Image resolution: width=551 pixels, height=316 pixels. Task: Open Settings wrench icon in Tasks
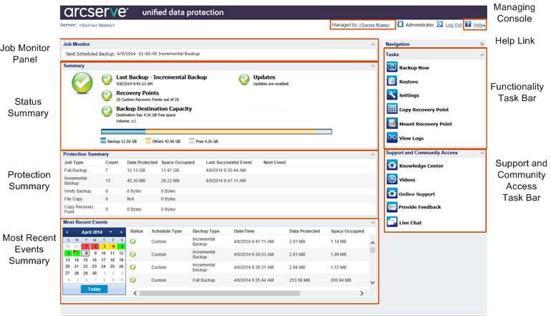392,95
